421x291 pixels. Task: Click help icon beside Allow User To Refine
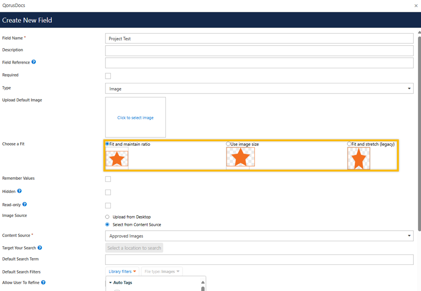tap(43, 283)
